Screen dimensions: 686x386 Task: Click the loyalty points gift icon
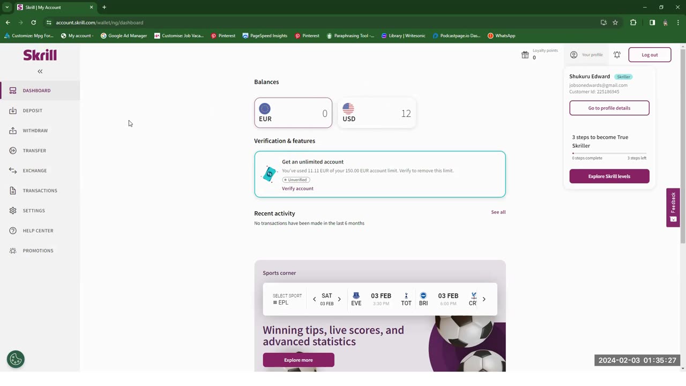[525, 55]
